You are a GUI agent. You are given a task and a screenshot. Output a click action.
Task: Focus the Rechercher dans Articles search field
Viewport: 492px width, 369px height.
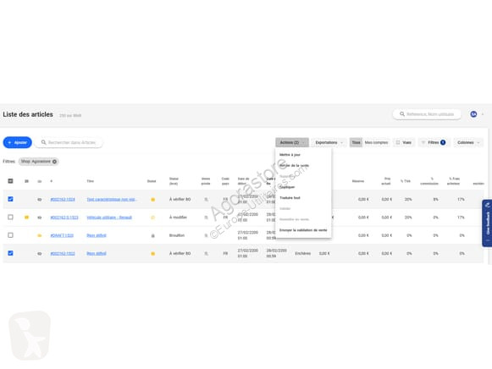(x=69, y=142)
